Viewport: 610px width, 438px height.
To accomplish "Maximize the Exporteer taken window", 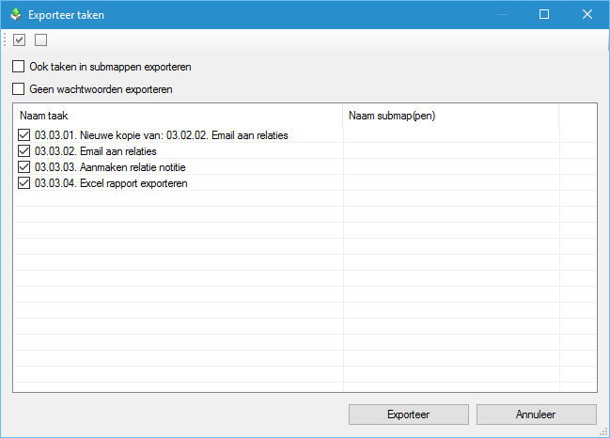I will point(544,15).
